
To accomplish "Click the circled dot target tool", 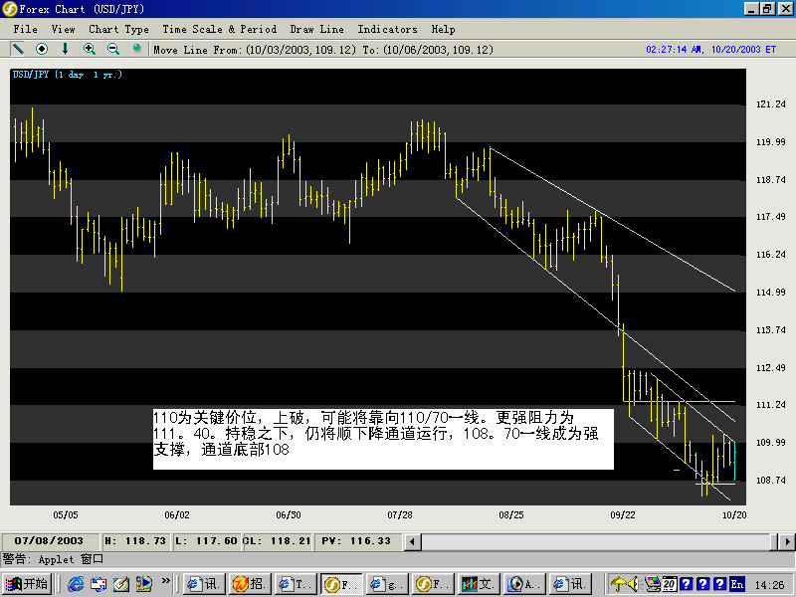I will [42, 49].
